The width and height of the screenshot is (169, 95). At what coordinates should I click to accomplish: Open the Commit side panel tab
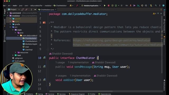click(x=5, y=23)
